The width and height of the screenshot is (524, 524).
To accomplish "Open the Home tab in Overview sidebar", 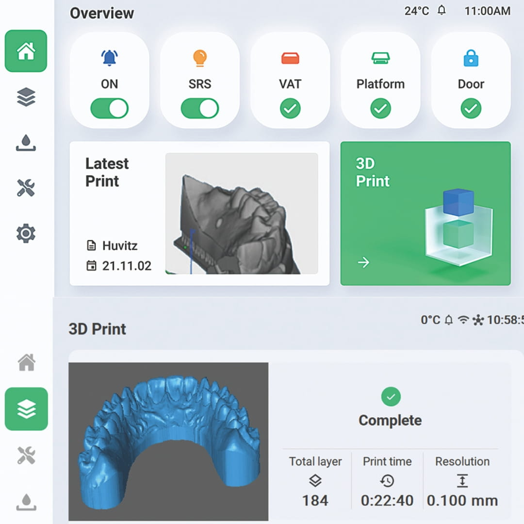I will (x=26, y=51).
